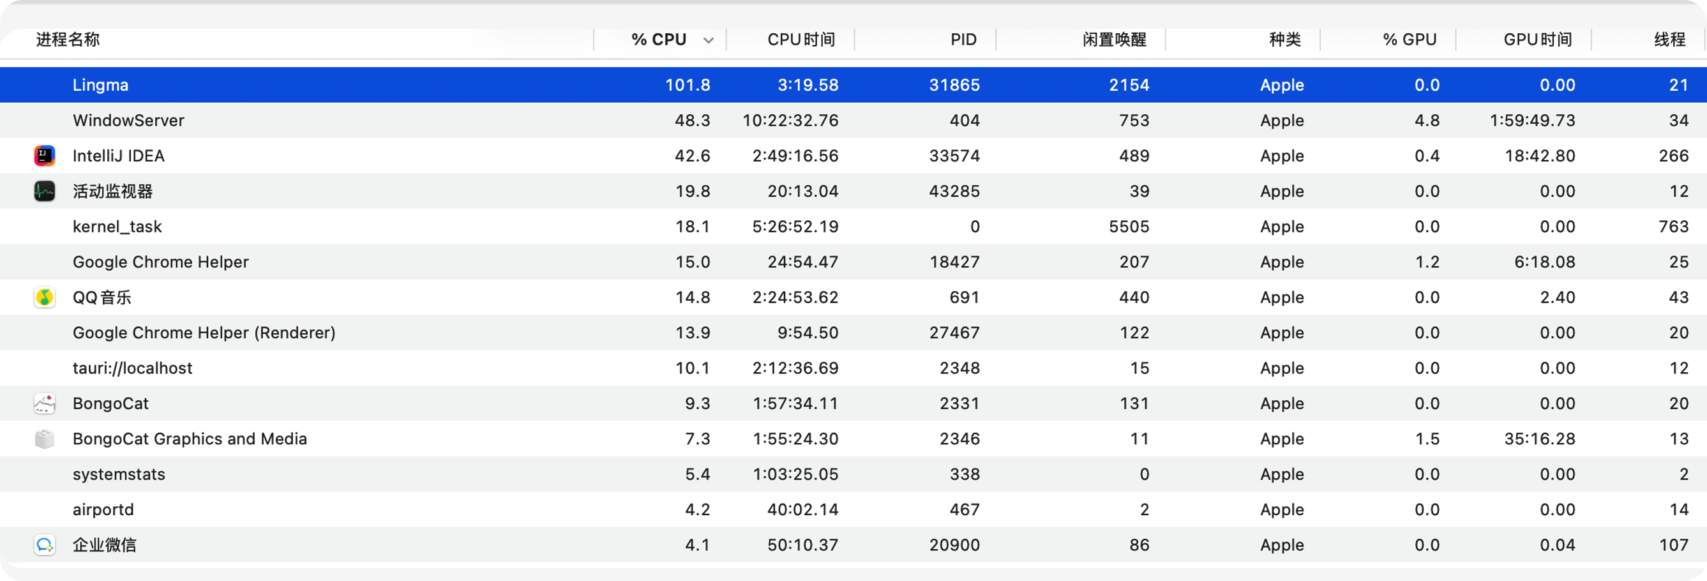Click the 活动监视器 app icon
Screen dimensions: 1707x581
[45, 192]
